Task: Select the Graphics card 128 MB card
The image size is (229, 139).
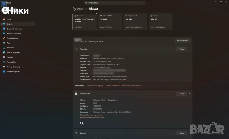Action: click(135, 21)
